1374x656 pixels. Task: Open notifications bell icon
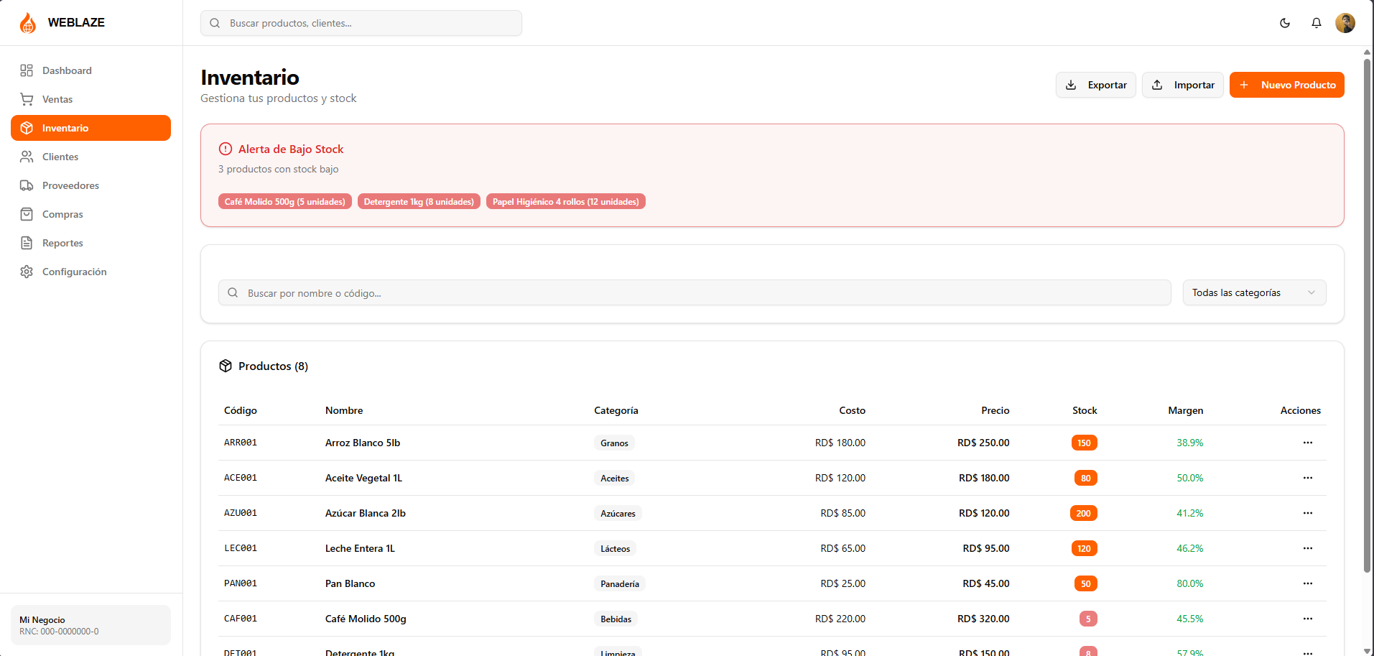point(1317,23)
